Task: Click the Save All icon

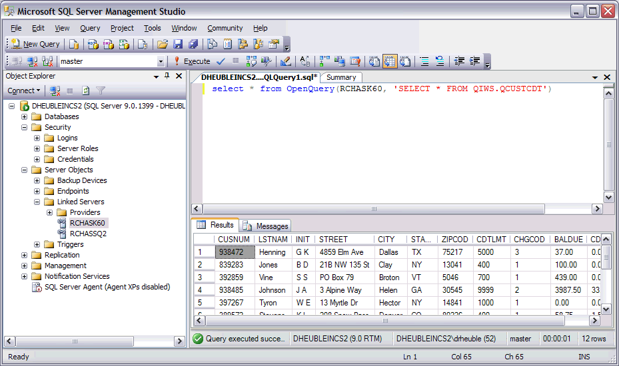Action: [193, 44]
